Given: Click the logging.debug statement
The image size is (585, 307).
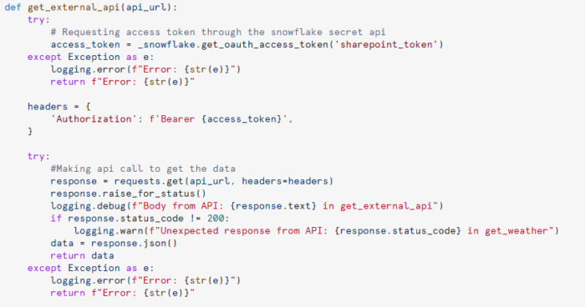Looking at the screenshot, I should (x=247, y=206).
